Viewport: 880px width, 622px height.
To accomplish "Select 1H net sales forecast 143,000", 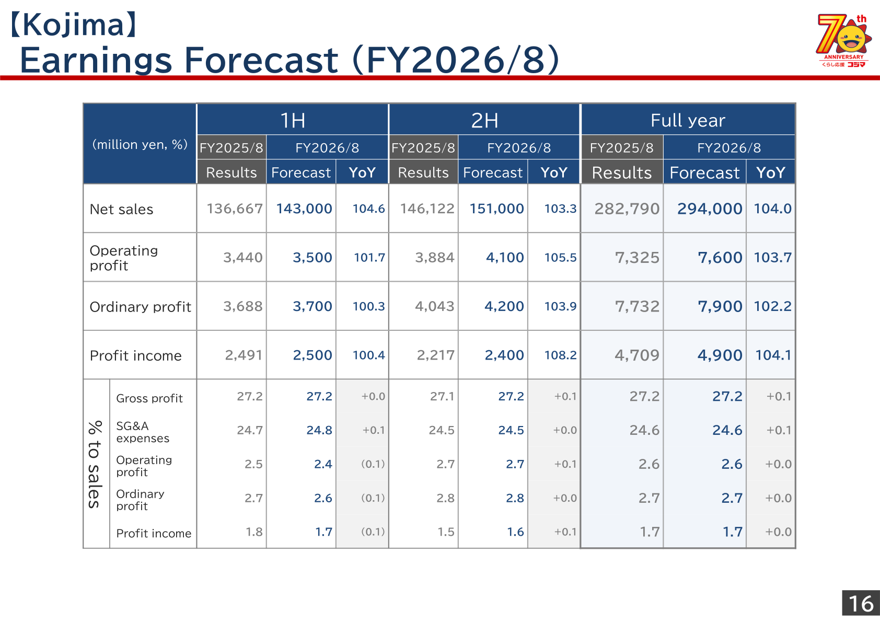I will [x=304, y=209].
